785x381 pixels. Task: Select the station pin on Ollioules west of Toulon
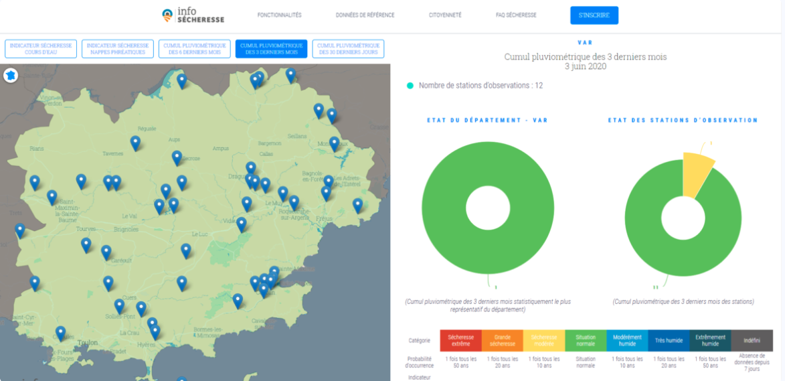(x=61, y=333)
